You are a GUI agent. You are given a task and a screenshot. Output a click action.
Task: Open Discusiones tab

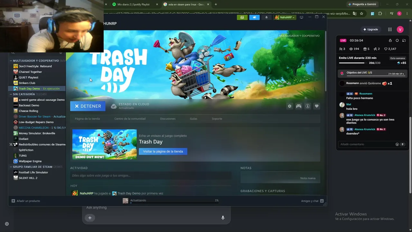point(168,119)
